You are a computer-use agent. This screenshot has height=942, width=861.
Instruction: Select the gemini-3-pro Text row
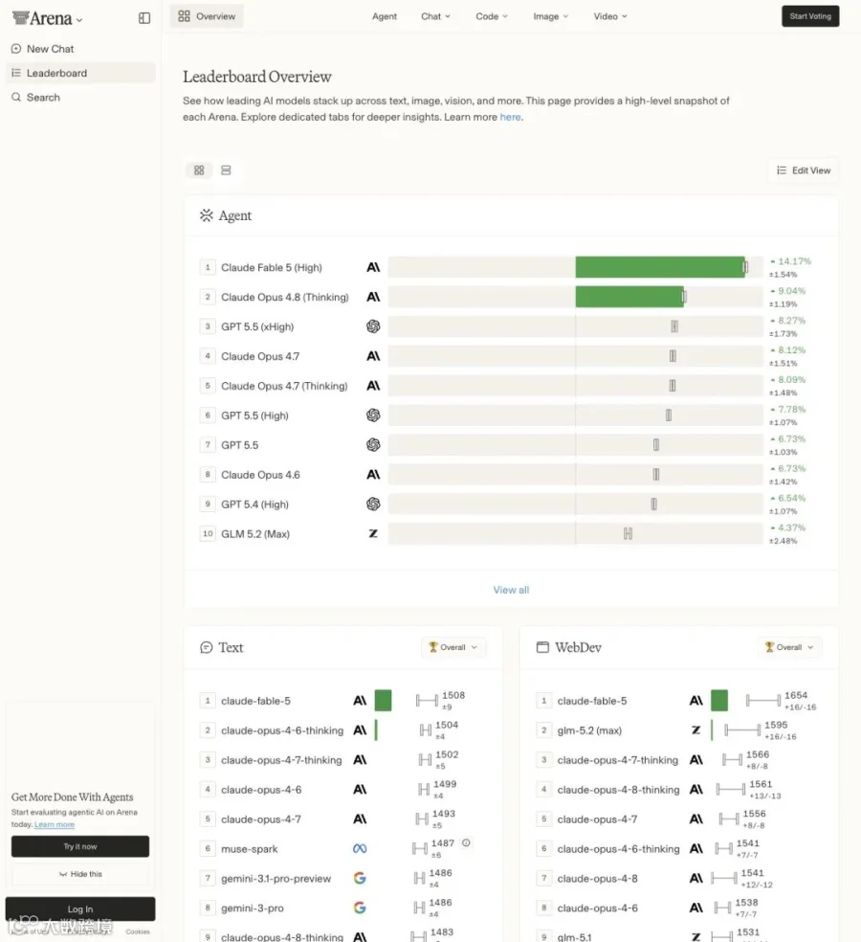(x=342, y=908)
